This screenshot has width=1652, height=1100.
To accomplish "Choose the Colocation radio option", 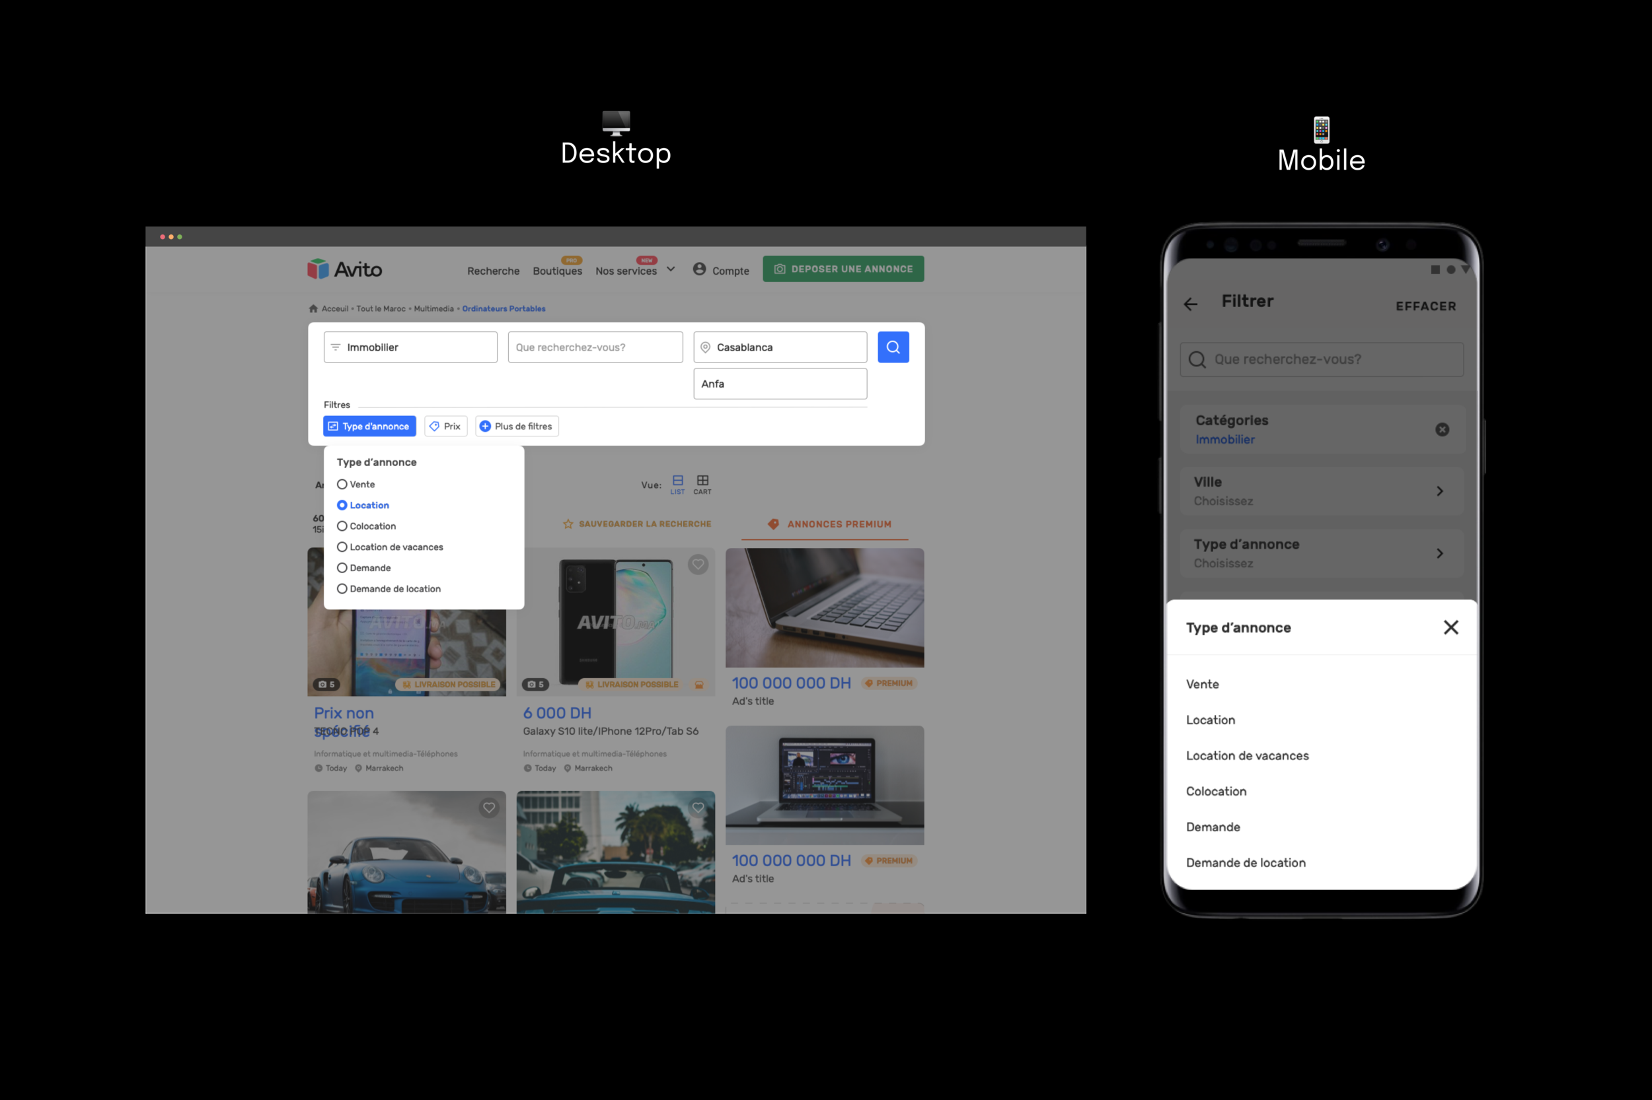I will (x=342, y=526).
